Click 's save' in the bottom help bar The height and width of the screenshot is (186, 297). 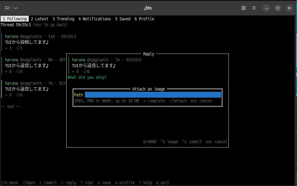[x=104, y=183]
